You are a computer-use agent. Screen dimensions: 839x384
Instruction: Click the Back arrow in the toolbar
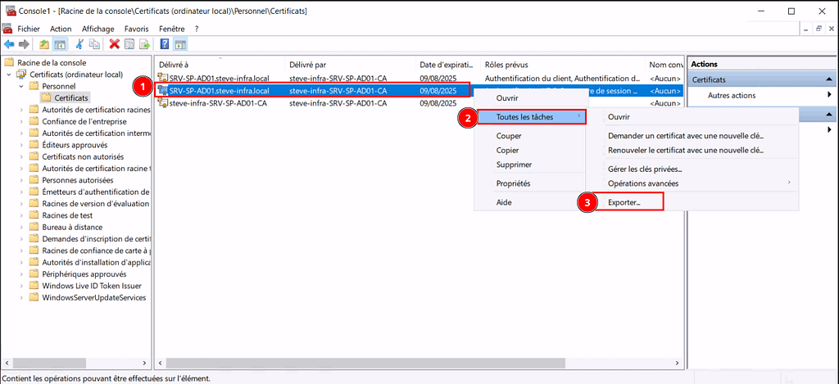pyautogui.click(x=9, y=44)
